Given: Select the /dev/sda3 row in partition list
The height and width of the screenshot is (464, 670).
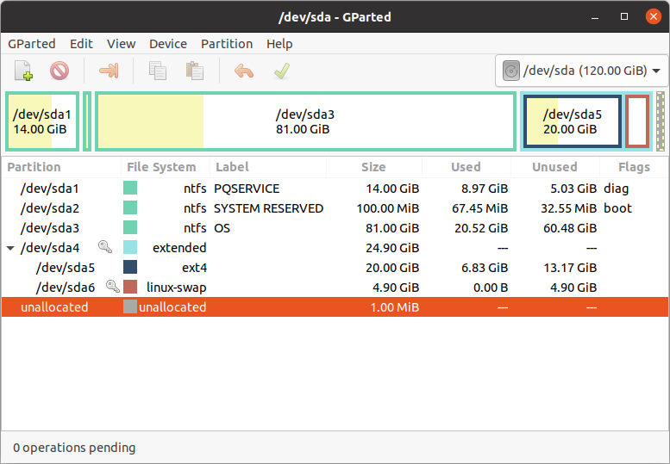Looking at the screenshot, I should click(335, 228).
